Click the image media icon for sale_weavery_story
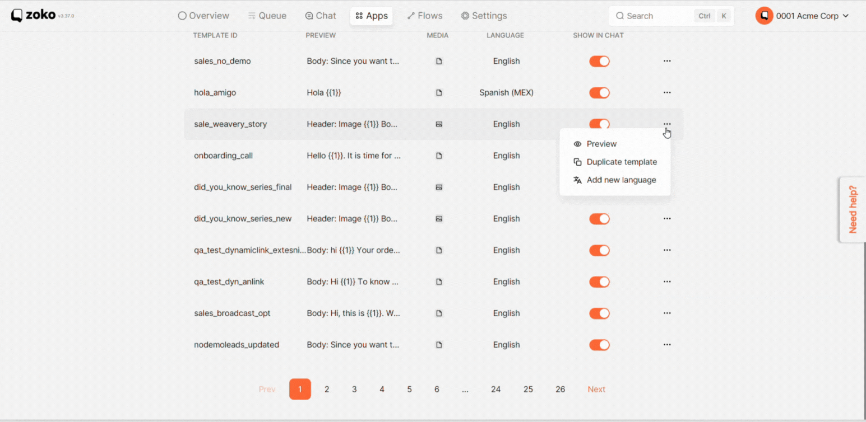Image resolution: width=866 pixels, height=422 pixels. point(439,124)
